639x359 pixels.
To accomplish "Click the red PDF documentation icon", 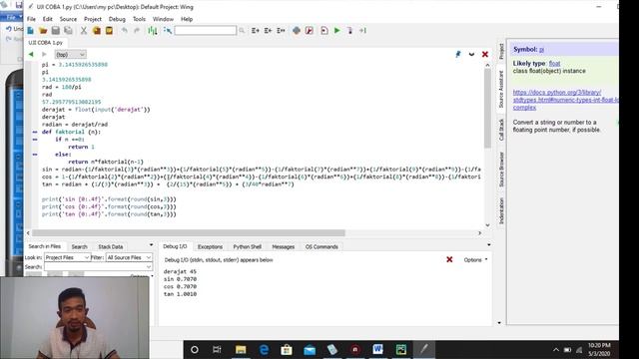I will pyautogui.click(x=310, y=31).
